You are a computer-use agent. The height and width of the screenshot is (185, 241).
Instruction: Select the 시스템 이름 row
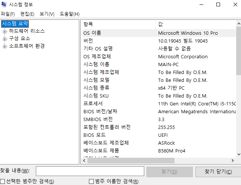(x=159, y=64)
